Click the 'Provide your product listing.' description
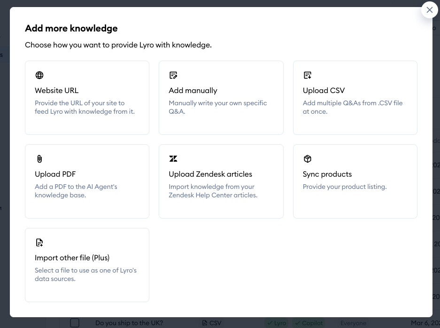 coord(344,187)
